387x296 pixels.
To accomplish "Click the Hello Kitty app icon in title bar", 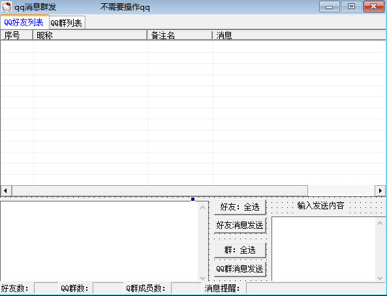I will [x=7, y=7].
